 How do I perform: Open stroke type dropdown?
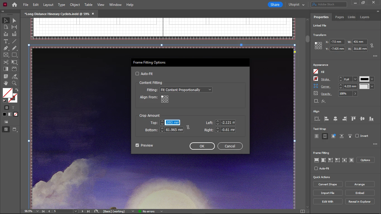(x=372, y=79)
